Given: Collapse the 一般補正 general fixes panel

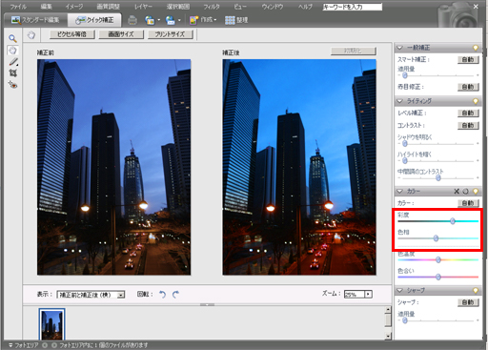Looking at the screenshot, I should click(399, 48).
